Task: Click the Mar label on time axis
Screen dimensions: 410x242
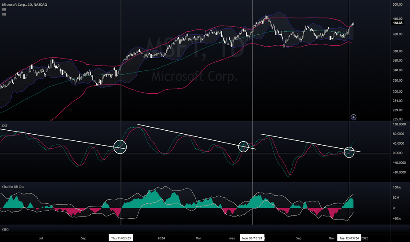Action: 198,238
